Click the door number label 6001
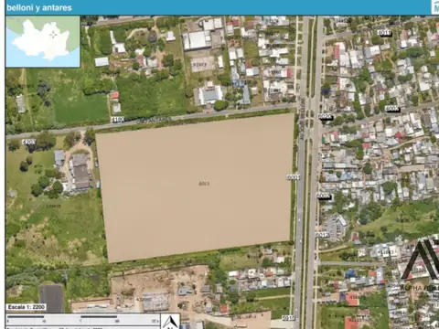The width and height of the screenshot is (439, 329). click(293, 177)
